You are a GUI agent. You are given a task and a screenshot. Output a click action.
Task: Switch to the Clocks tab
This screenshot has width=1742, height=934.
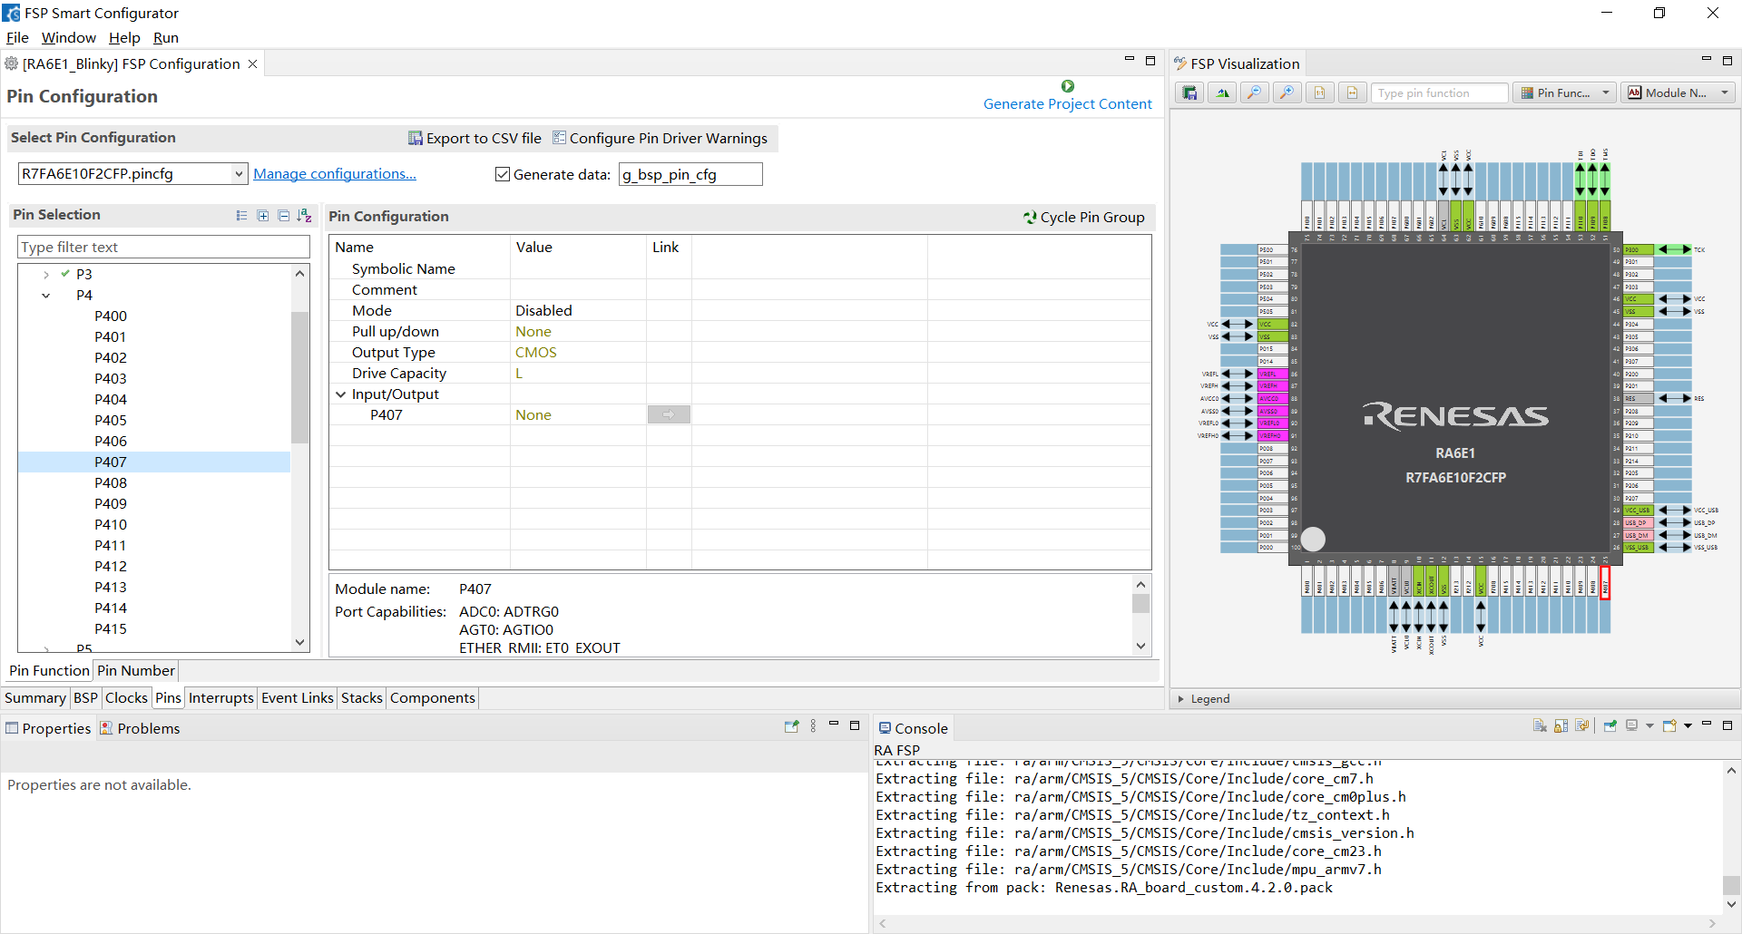126,698
